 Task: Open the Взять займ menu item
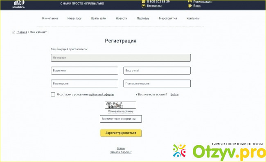tap(99, 18)
